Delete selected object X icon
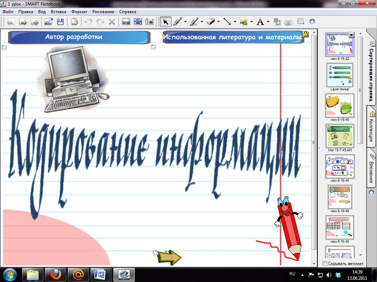This screenshot has width=377, height=282. click(112, 22)
